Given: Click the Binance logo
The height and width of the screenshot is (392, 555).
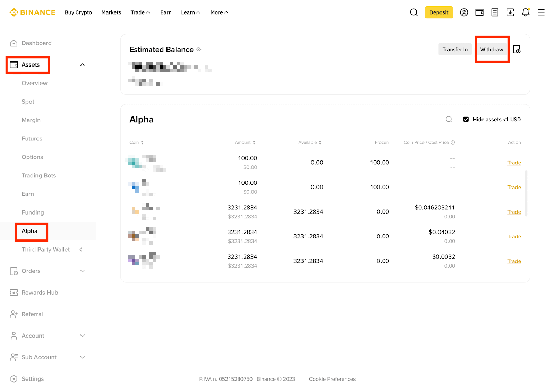Looking at the screenshot, I should pos(32,12).
